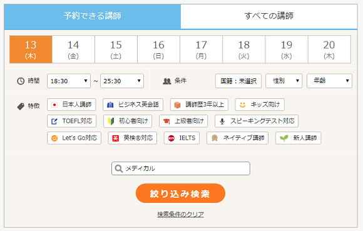
Task: Select date 18 (火)
Action: point(244,49)
